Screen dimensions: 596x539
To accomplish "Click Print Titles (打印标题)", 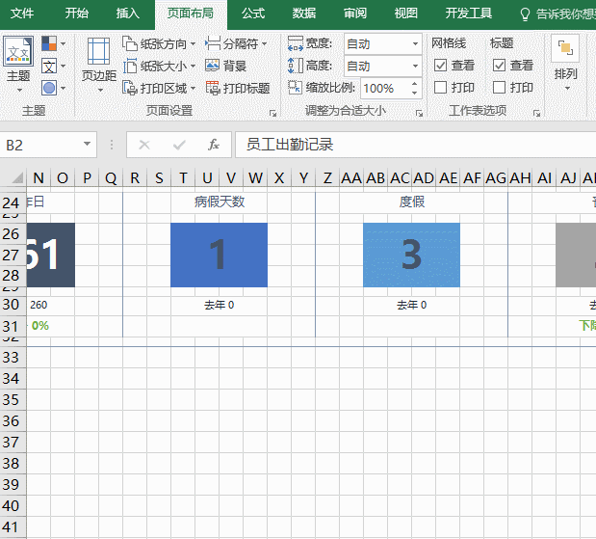I will coord(237,88).
